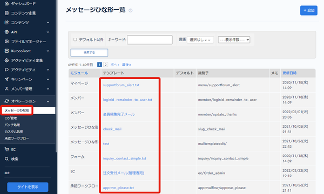
Task: Click the API globe icon
Action: coord(6,32)
